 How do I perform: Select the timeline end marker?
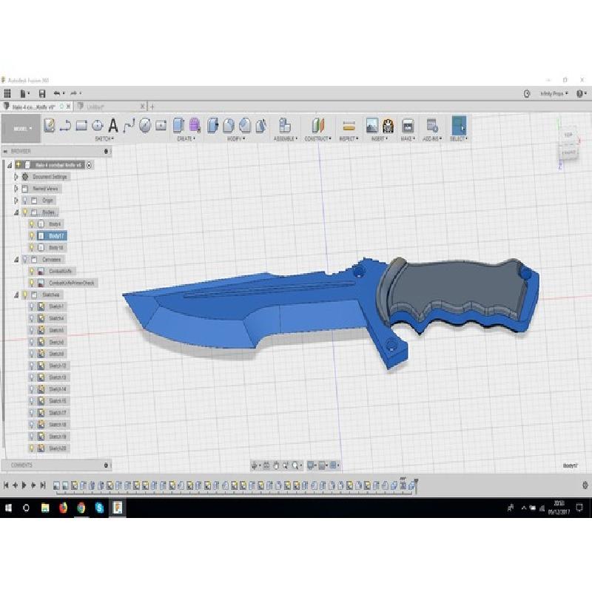[416, 485]
